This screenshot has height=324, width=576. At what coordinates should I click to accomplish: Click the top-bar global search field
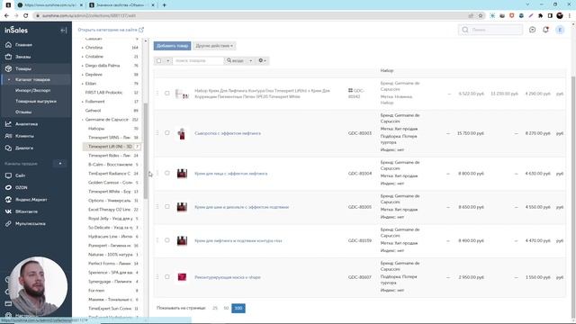coord(490,30)
